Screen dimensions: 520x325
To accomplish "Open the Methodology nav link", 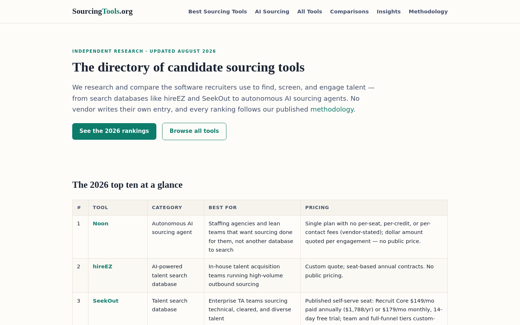I will [428, 12].
